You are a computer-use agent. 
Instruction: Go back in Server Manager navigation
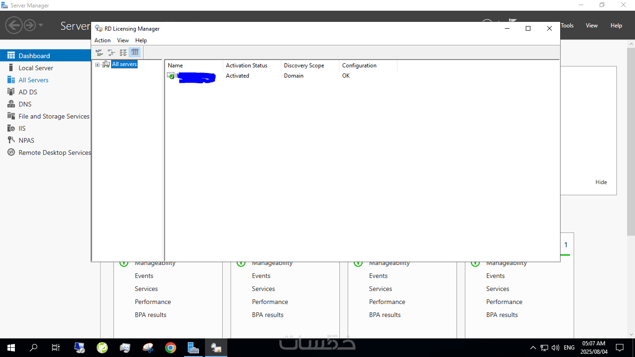[14, 25]
